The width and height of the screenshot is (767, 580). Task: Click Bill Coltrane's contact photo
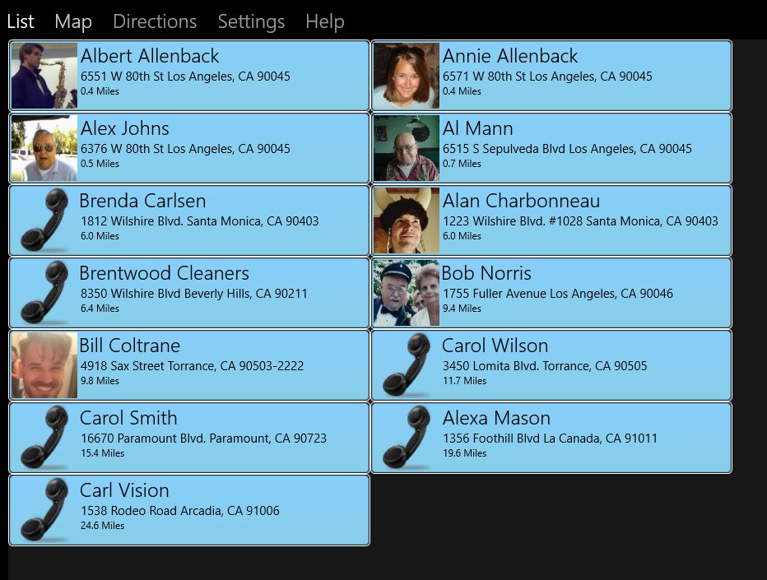pyautogui.click(x=44, y=365)
